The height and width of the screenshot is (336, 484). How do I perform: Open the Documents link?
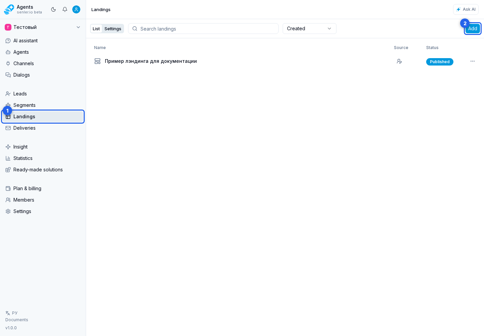[17, 320]
